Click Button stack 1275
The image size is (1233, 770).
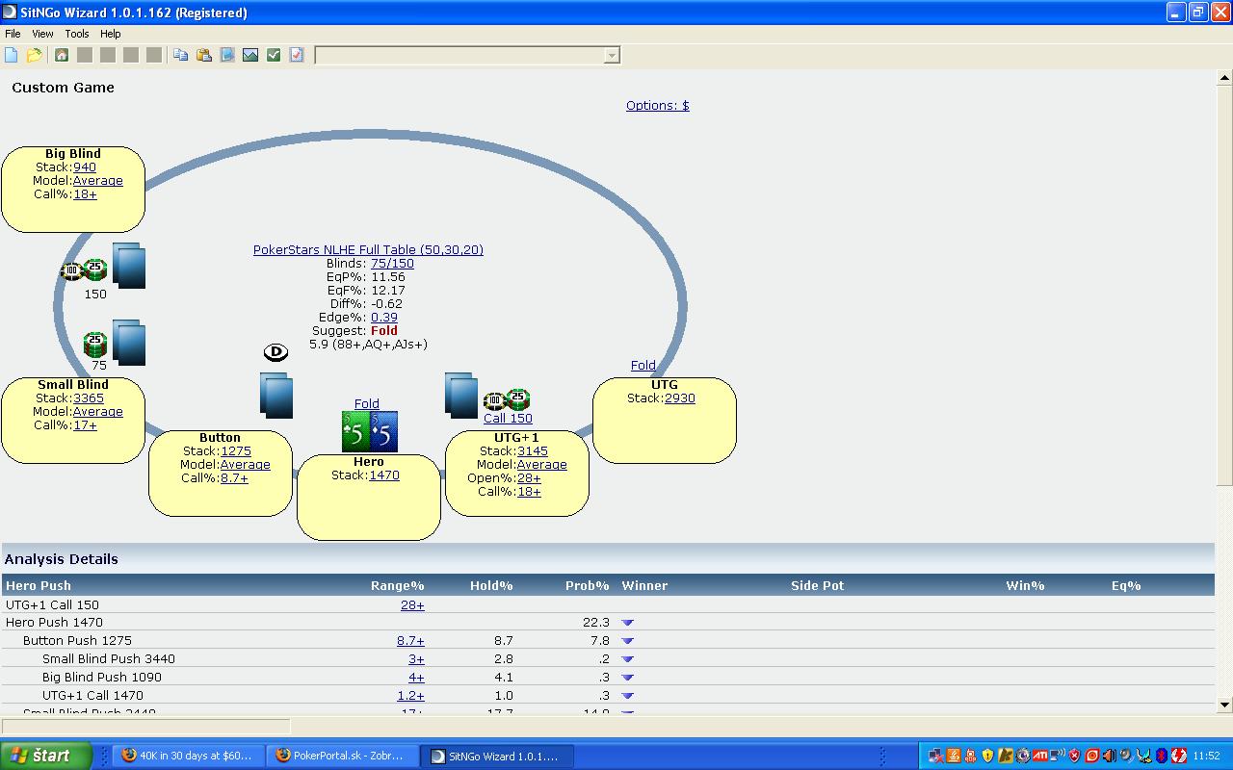click(236, 450)
